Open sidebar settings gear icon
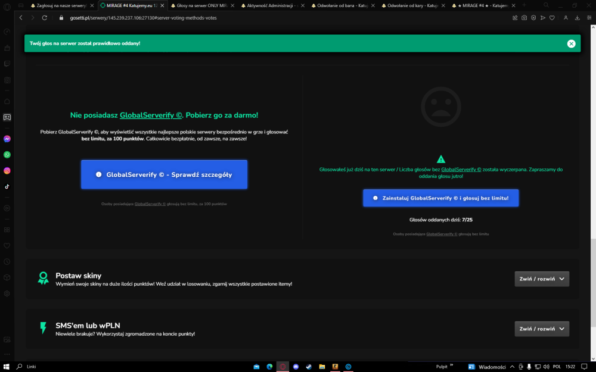The image size is (596, 372). point(7,293)
